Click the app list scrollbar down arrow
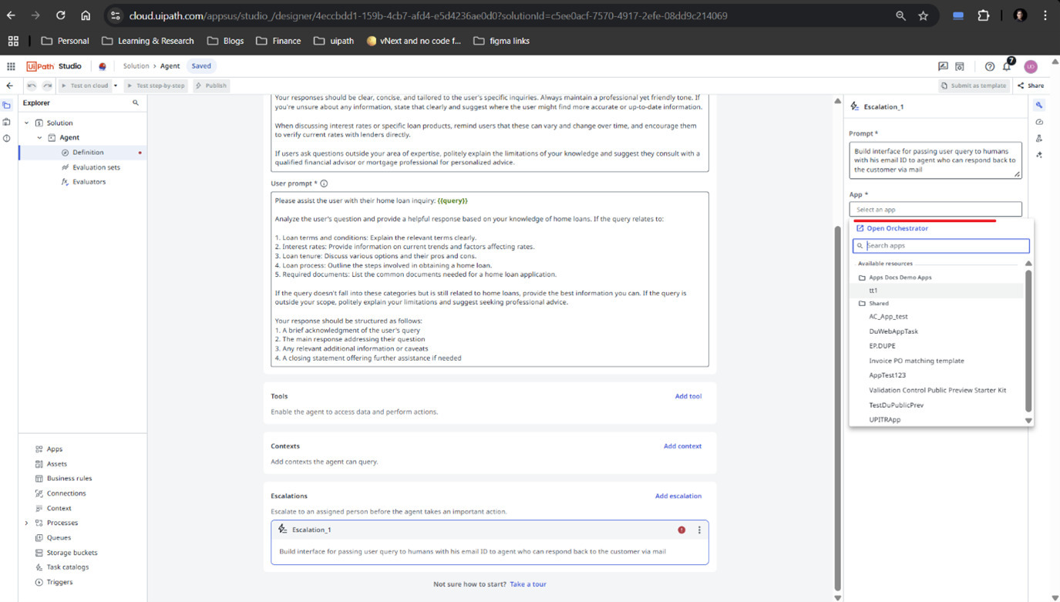Screen dimensions: 1060x602 (x=1028, y=420)
